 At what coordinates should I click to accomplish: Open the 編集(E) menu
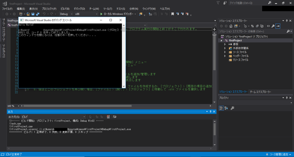pos(21,9)
